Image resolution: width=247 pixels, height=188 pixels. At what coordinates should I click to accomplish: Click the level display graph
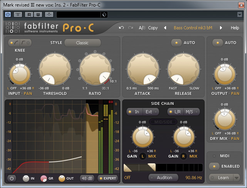click(55, 136)
